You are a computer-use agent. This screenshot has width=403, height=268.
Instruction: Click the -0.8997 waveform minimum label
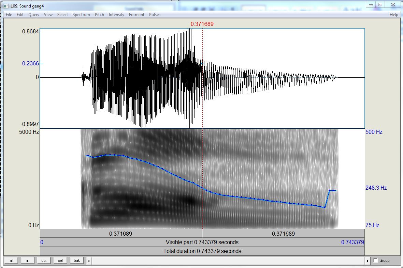pos(30,124)
